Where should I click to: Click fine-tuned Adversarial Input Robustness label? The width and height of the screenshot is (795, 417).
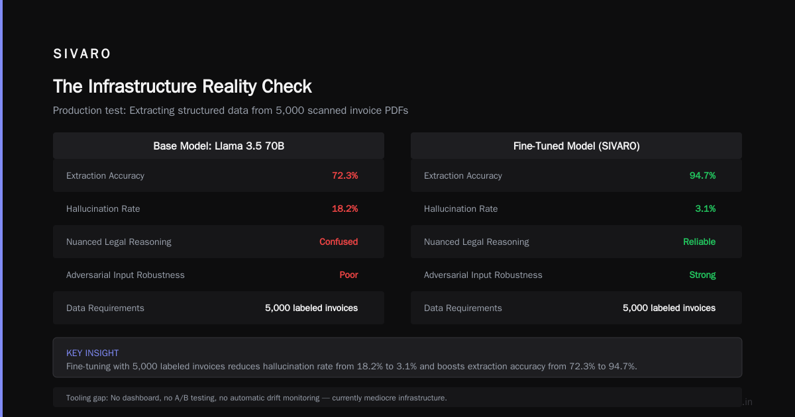[483, 275]
